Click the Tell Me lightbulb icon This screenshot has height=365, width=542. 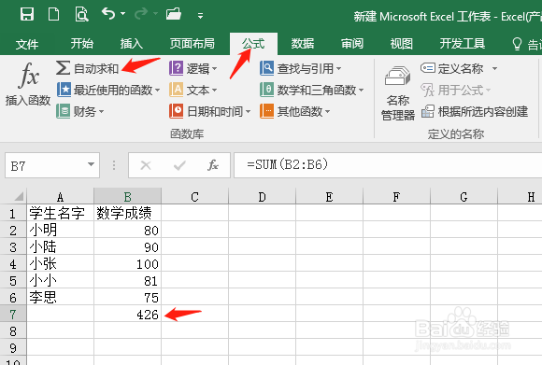tap(517, 44)
